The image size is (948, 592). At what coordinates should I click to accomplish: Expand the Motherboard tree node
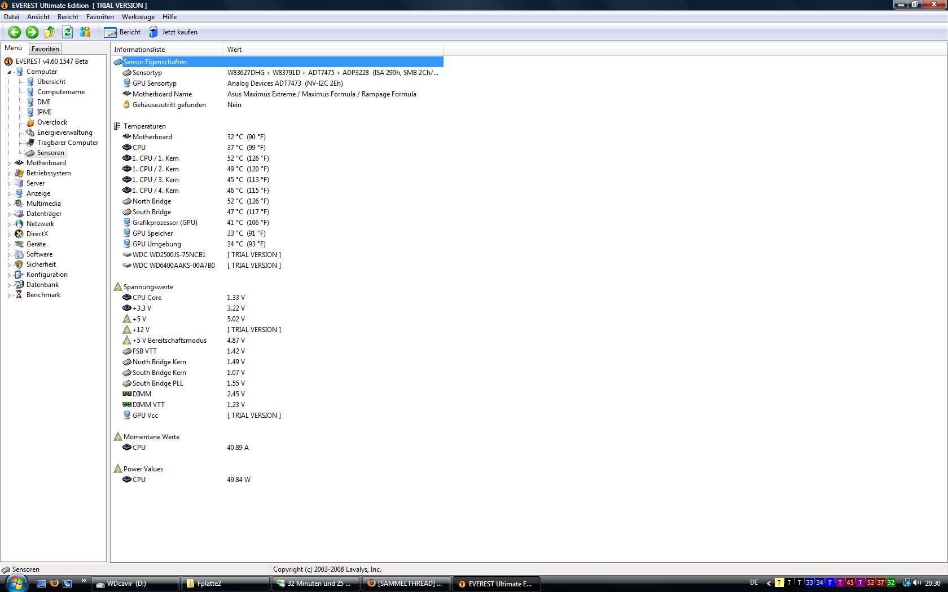[9, 164]
